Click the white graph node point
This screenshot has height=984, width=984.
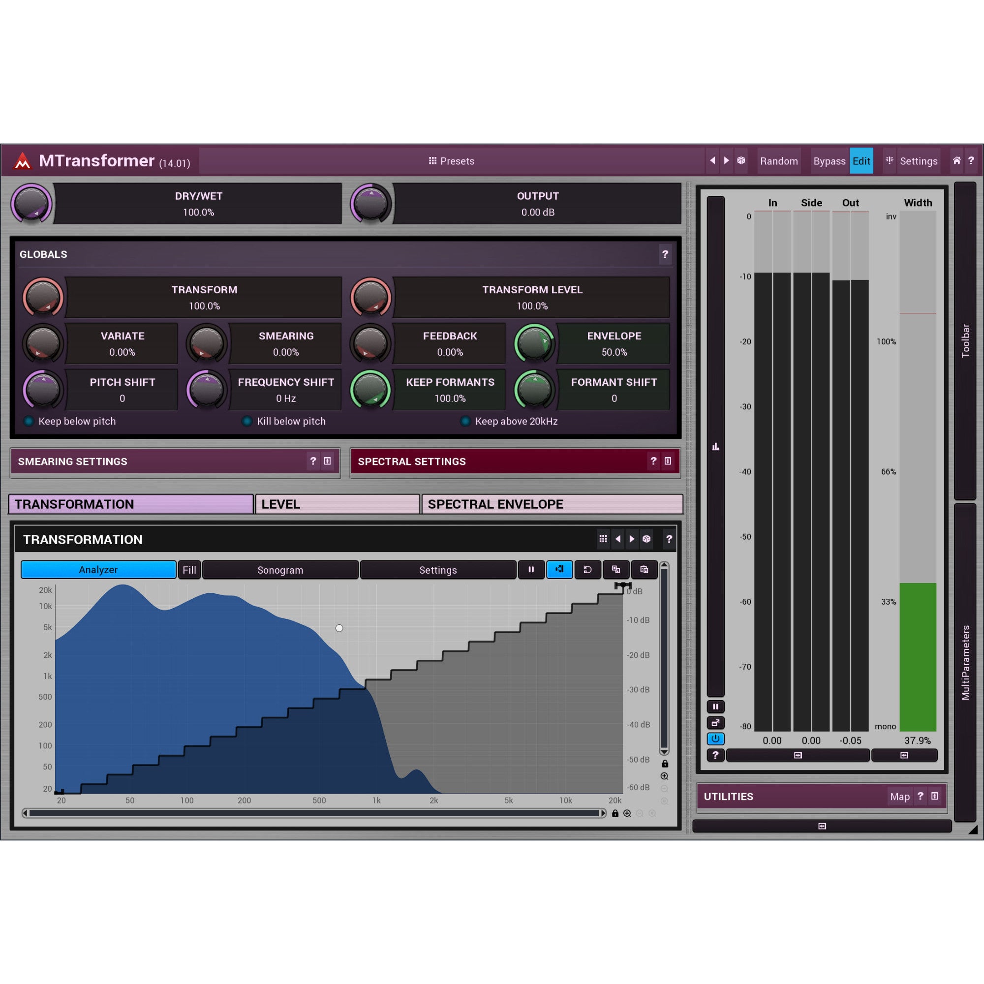click(x=339, y=628)
